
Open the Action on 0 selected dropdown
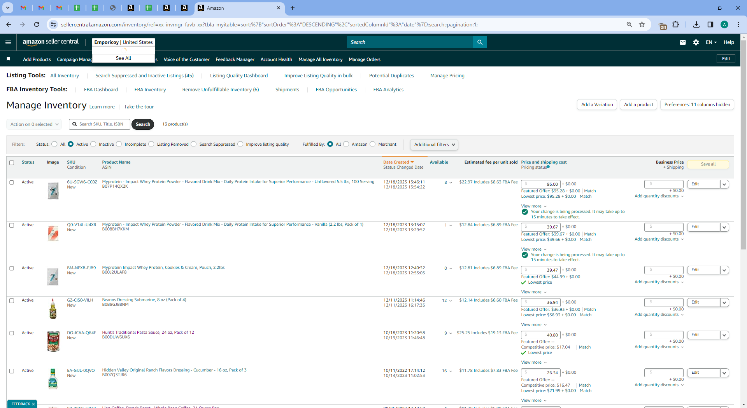tap(34, 124)
